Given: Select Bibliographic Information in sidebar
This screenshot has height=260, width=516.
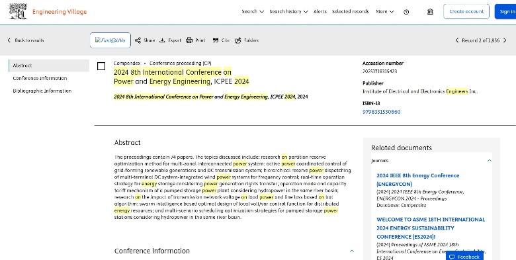Looking at the screenshot, I should 42,91.
